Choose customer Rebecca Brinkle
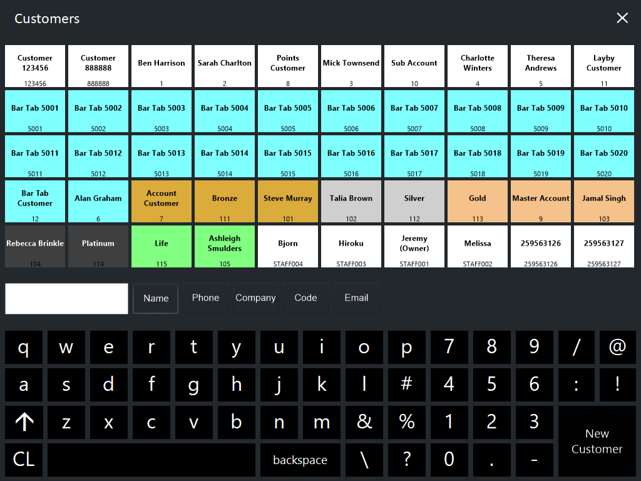Image resolution: width=641 pixels, height=481 pixels. 35,246
